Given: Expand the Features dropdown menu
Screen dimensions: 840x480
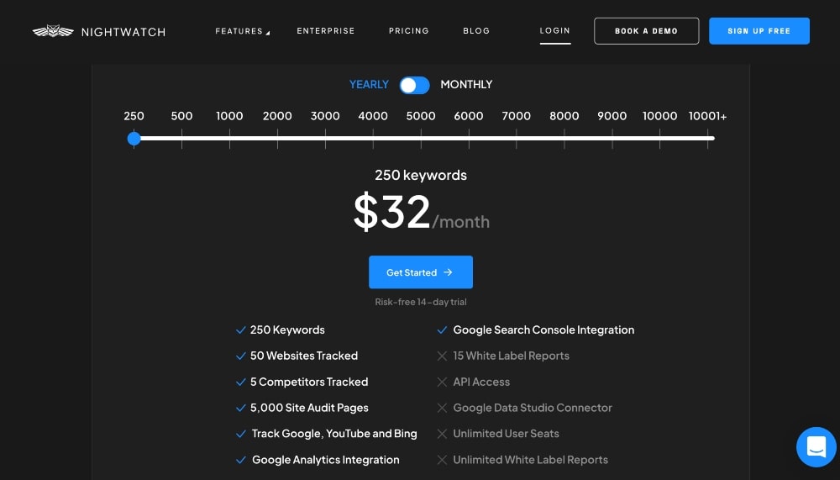Looking at the screenshot, I should tap(242, 31).
